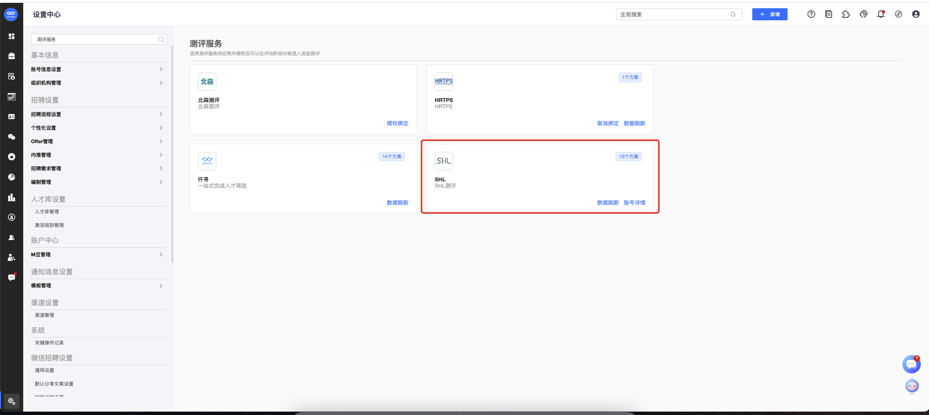
Task: Click 数据刷新 on HRTPS card
Action: [x=634, y=123]
